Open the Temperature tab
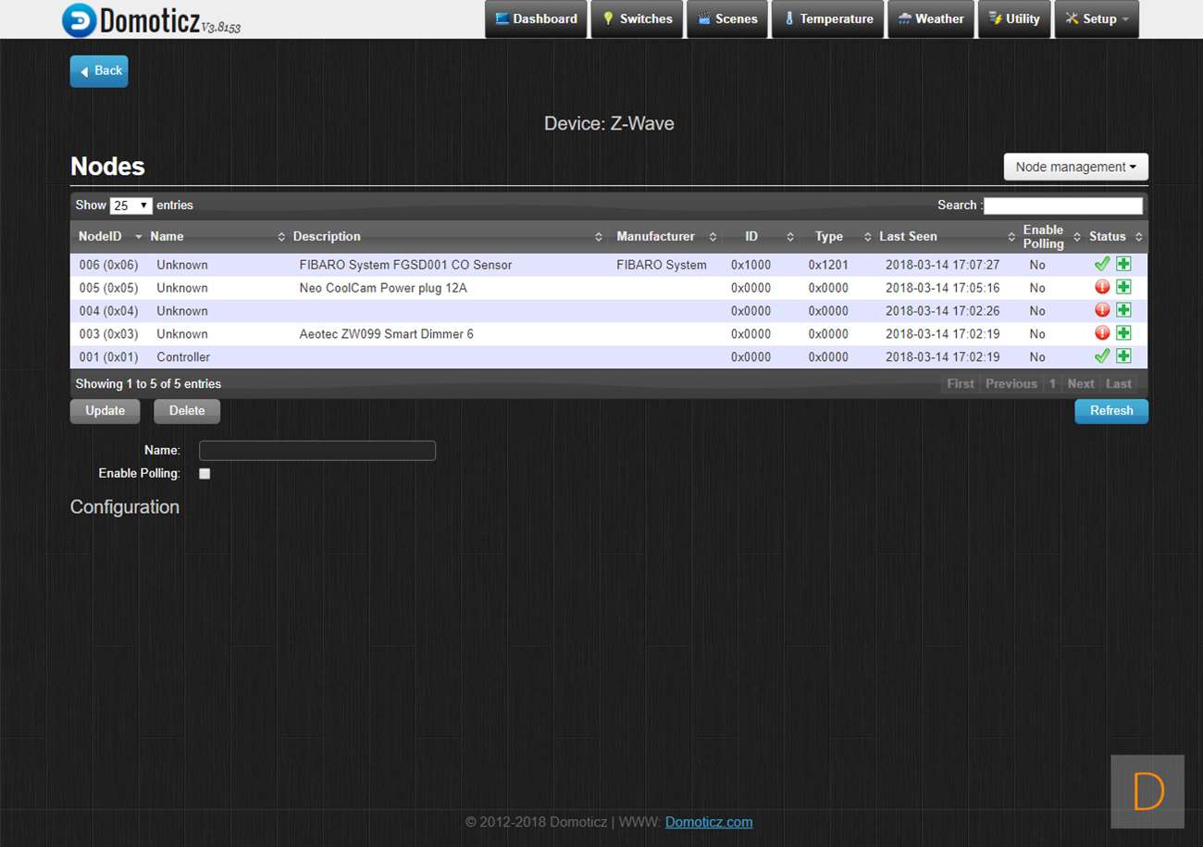 coord(827,19)
